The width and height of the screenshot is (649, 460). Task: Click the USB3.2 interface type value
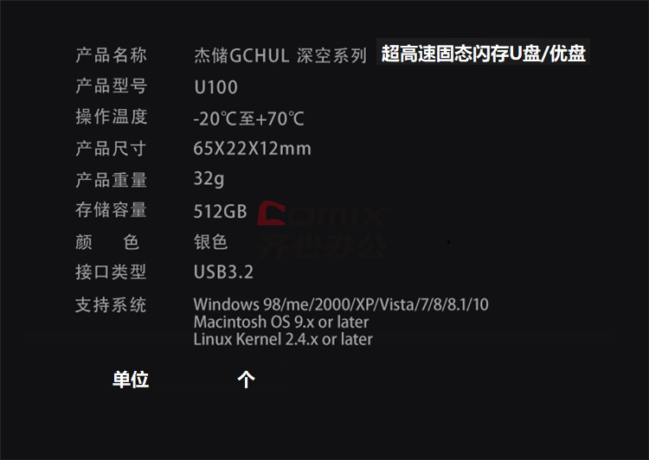(223, 272)
